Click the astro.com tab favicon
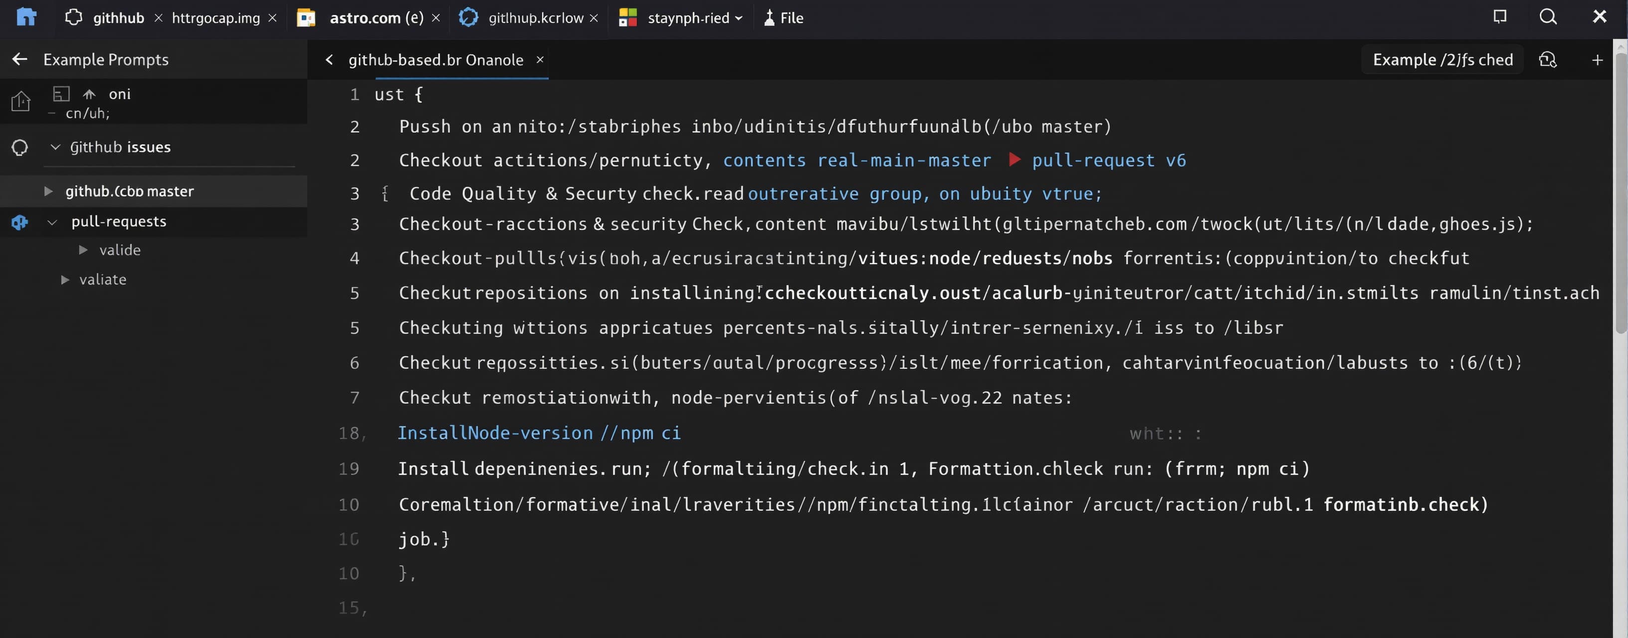Image resolution: width=1628 pixels, height=638 pixels. 306,17
